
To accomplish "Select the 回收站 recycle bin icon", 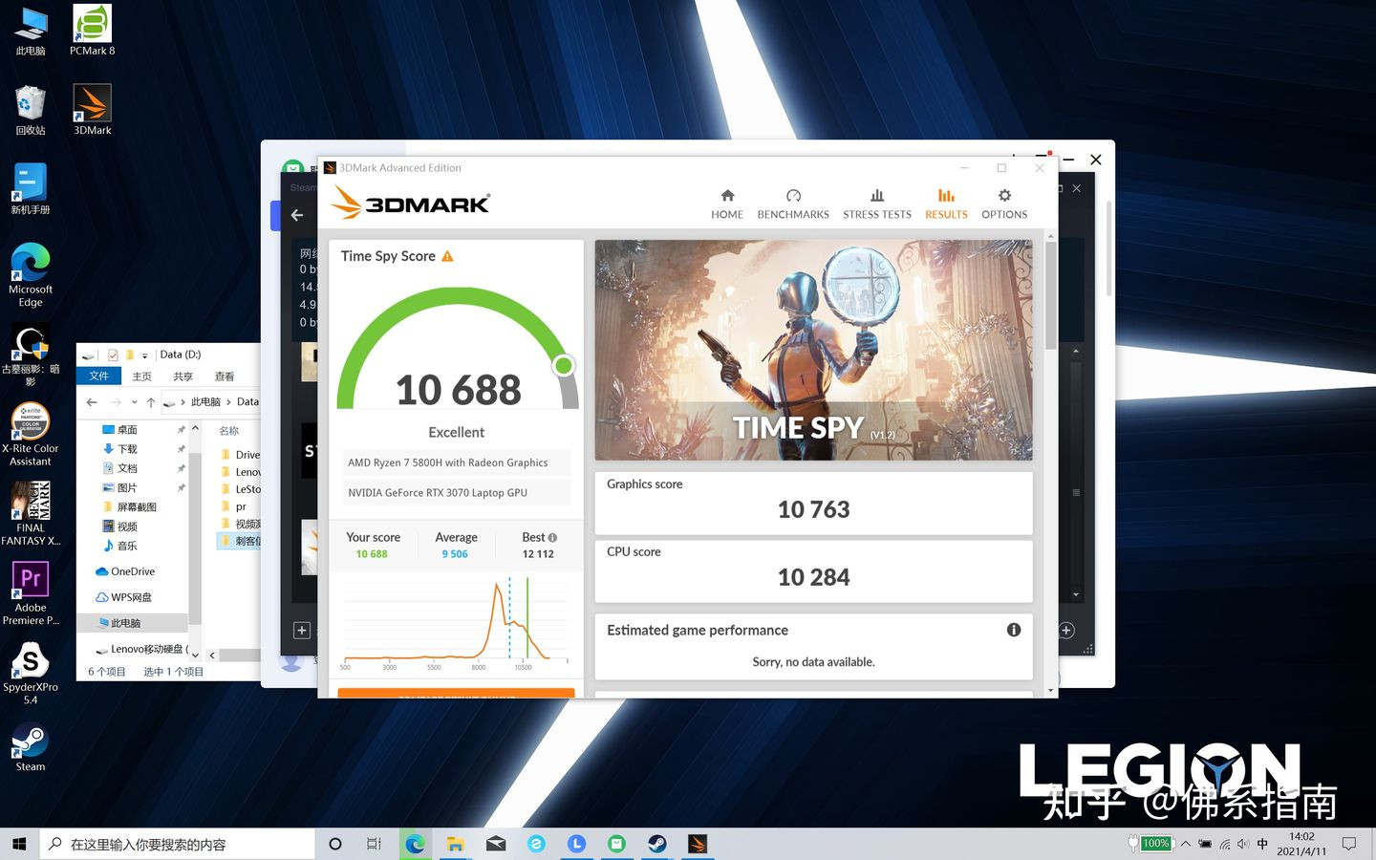I will point(31,111).
